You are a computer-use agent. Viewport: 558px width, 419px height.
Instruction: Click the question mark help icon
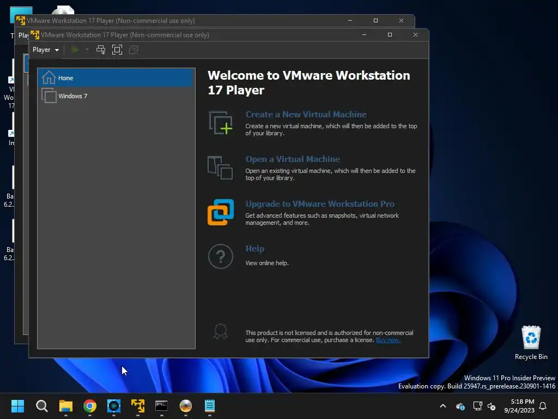click(221, 256)
